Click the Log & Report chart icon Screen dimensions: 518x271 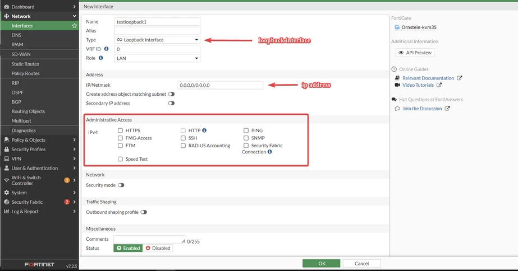click(x=6, y=211)
